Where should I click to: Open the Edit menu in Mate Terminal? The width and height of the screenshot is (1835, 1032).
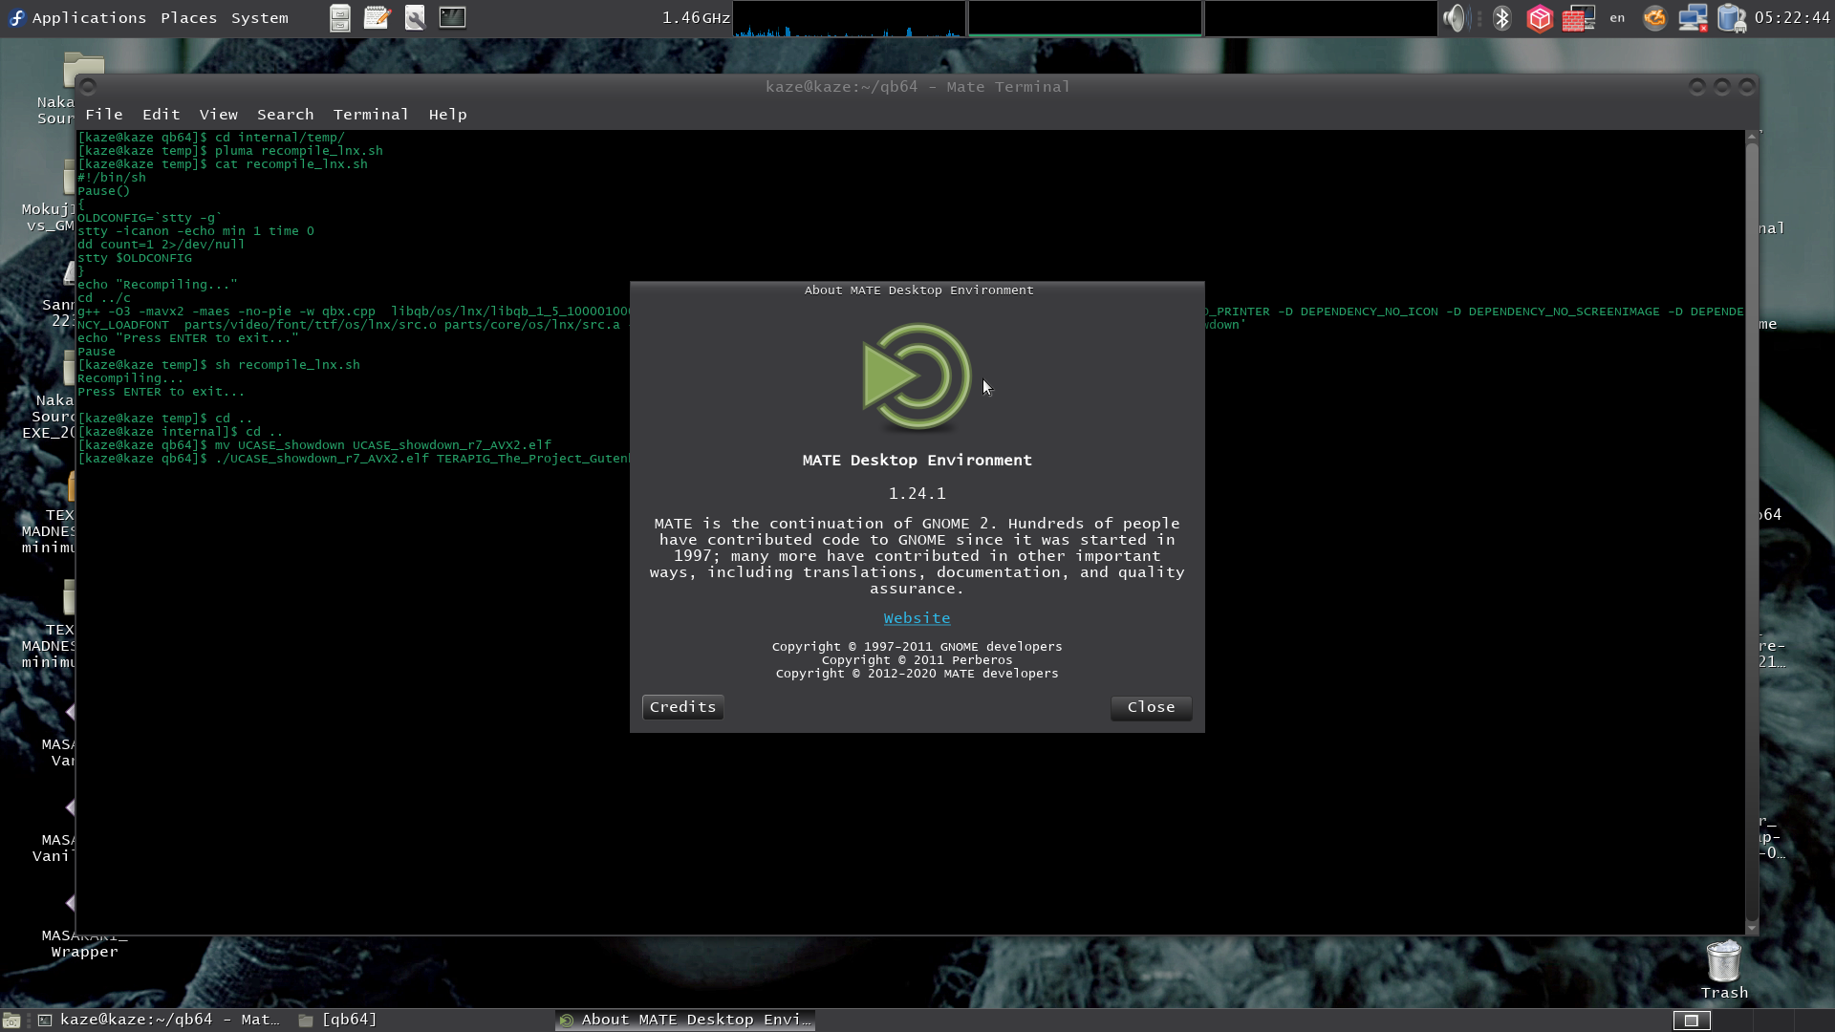tap(161, 114)
